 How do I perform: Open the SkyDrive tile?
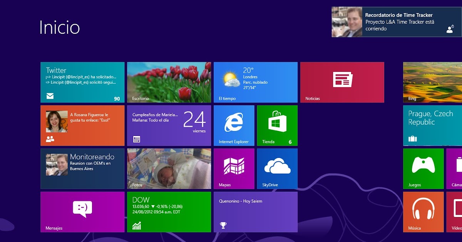click(277, 169)
